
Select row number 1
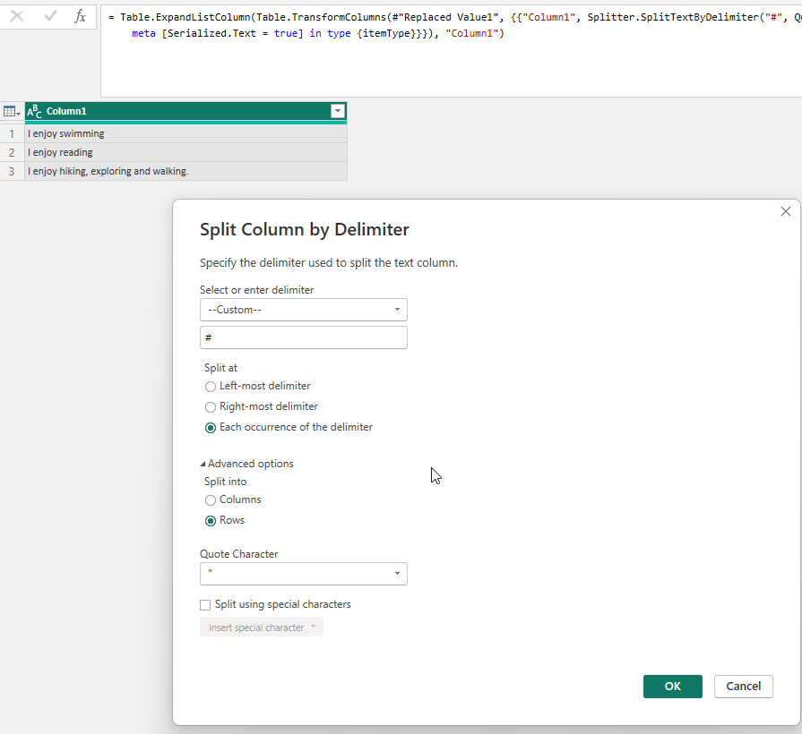point(12,134)
